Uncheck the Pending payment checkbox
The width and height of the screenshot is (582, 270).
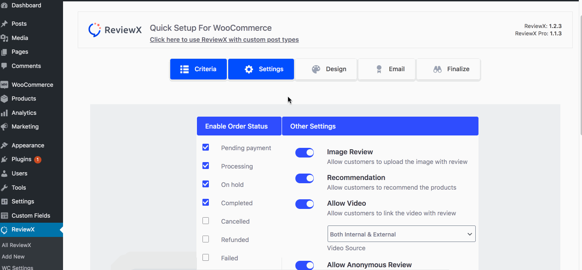click(x=206, y=147)
